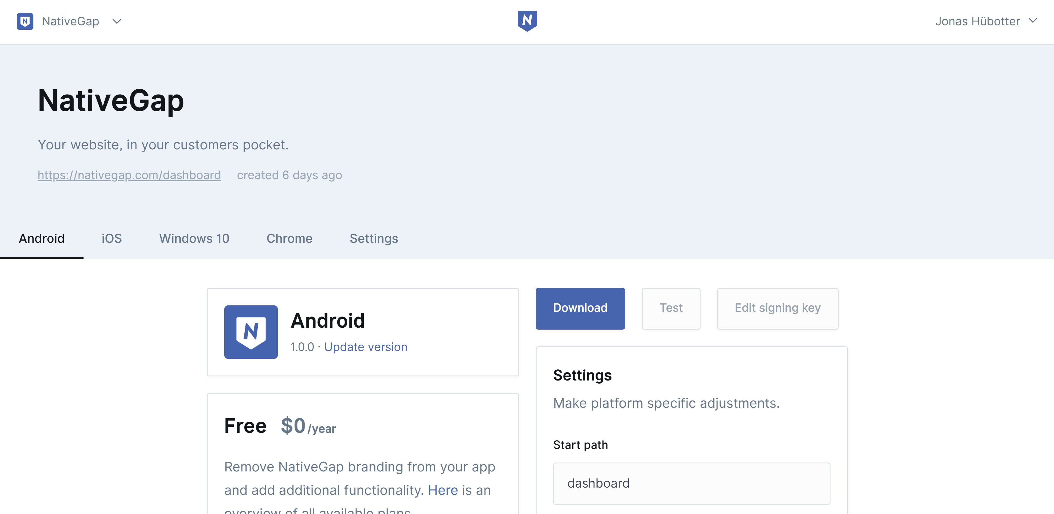Click the small NativeGap logo in top-left
This screenshot has height=514, width=1054.
click(25, 21)
